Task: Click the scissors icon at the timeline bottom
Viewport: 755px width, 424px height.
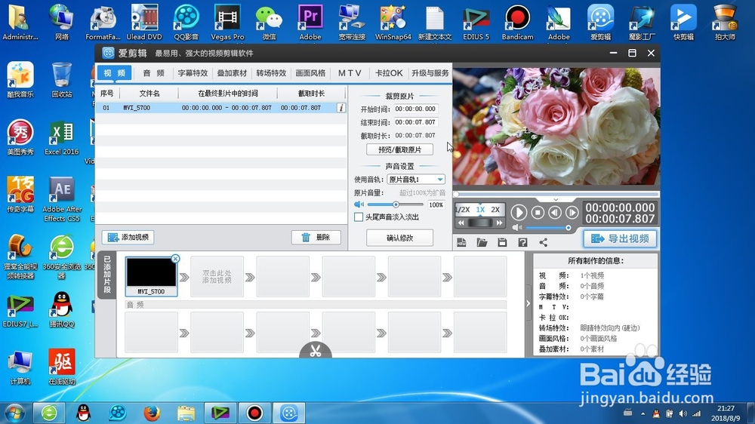Action: tap(316, 351)
